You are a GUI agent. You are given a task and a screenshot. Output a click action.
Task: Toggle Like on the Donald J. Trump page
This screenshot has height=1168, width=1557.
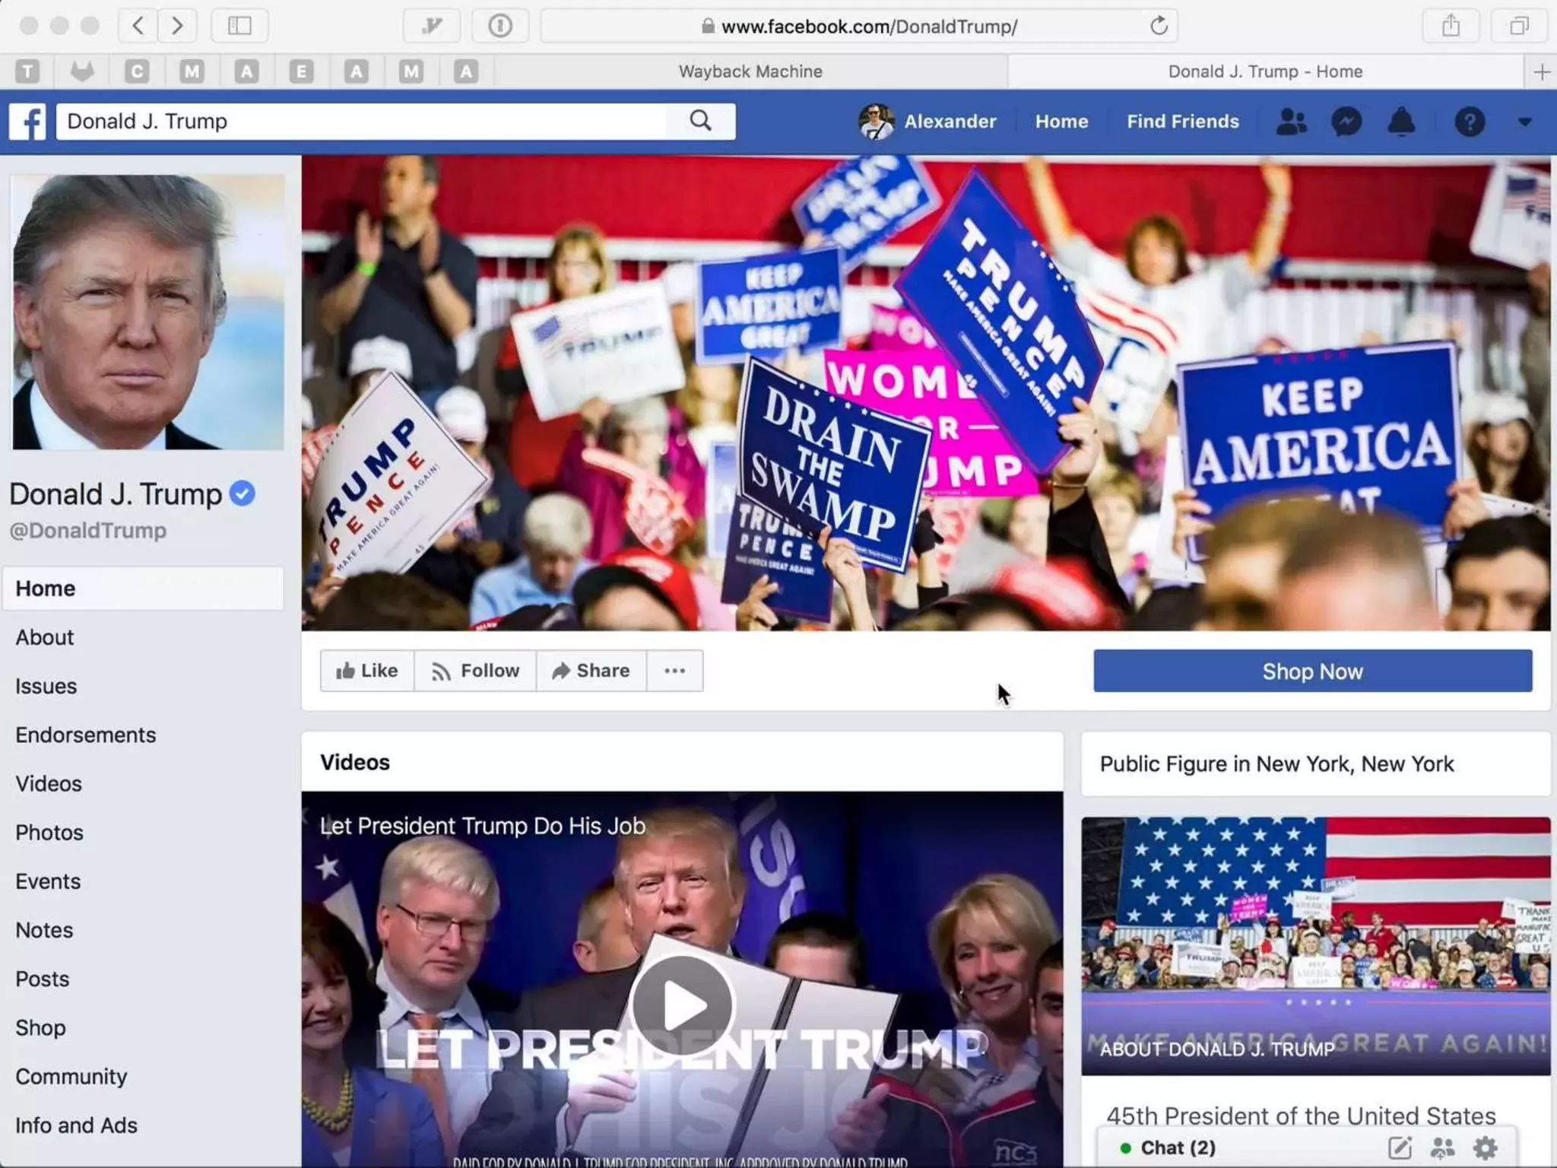(367, 671)
